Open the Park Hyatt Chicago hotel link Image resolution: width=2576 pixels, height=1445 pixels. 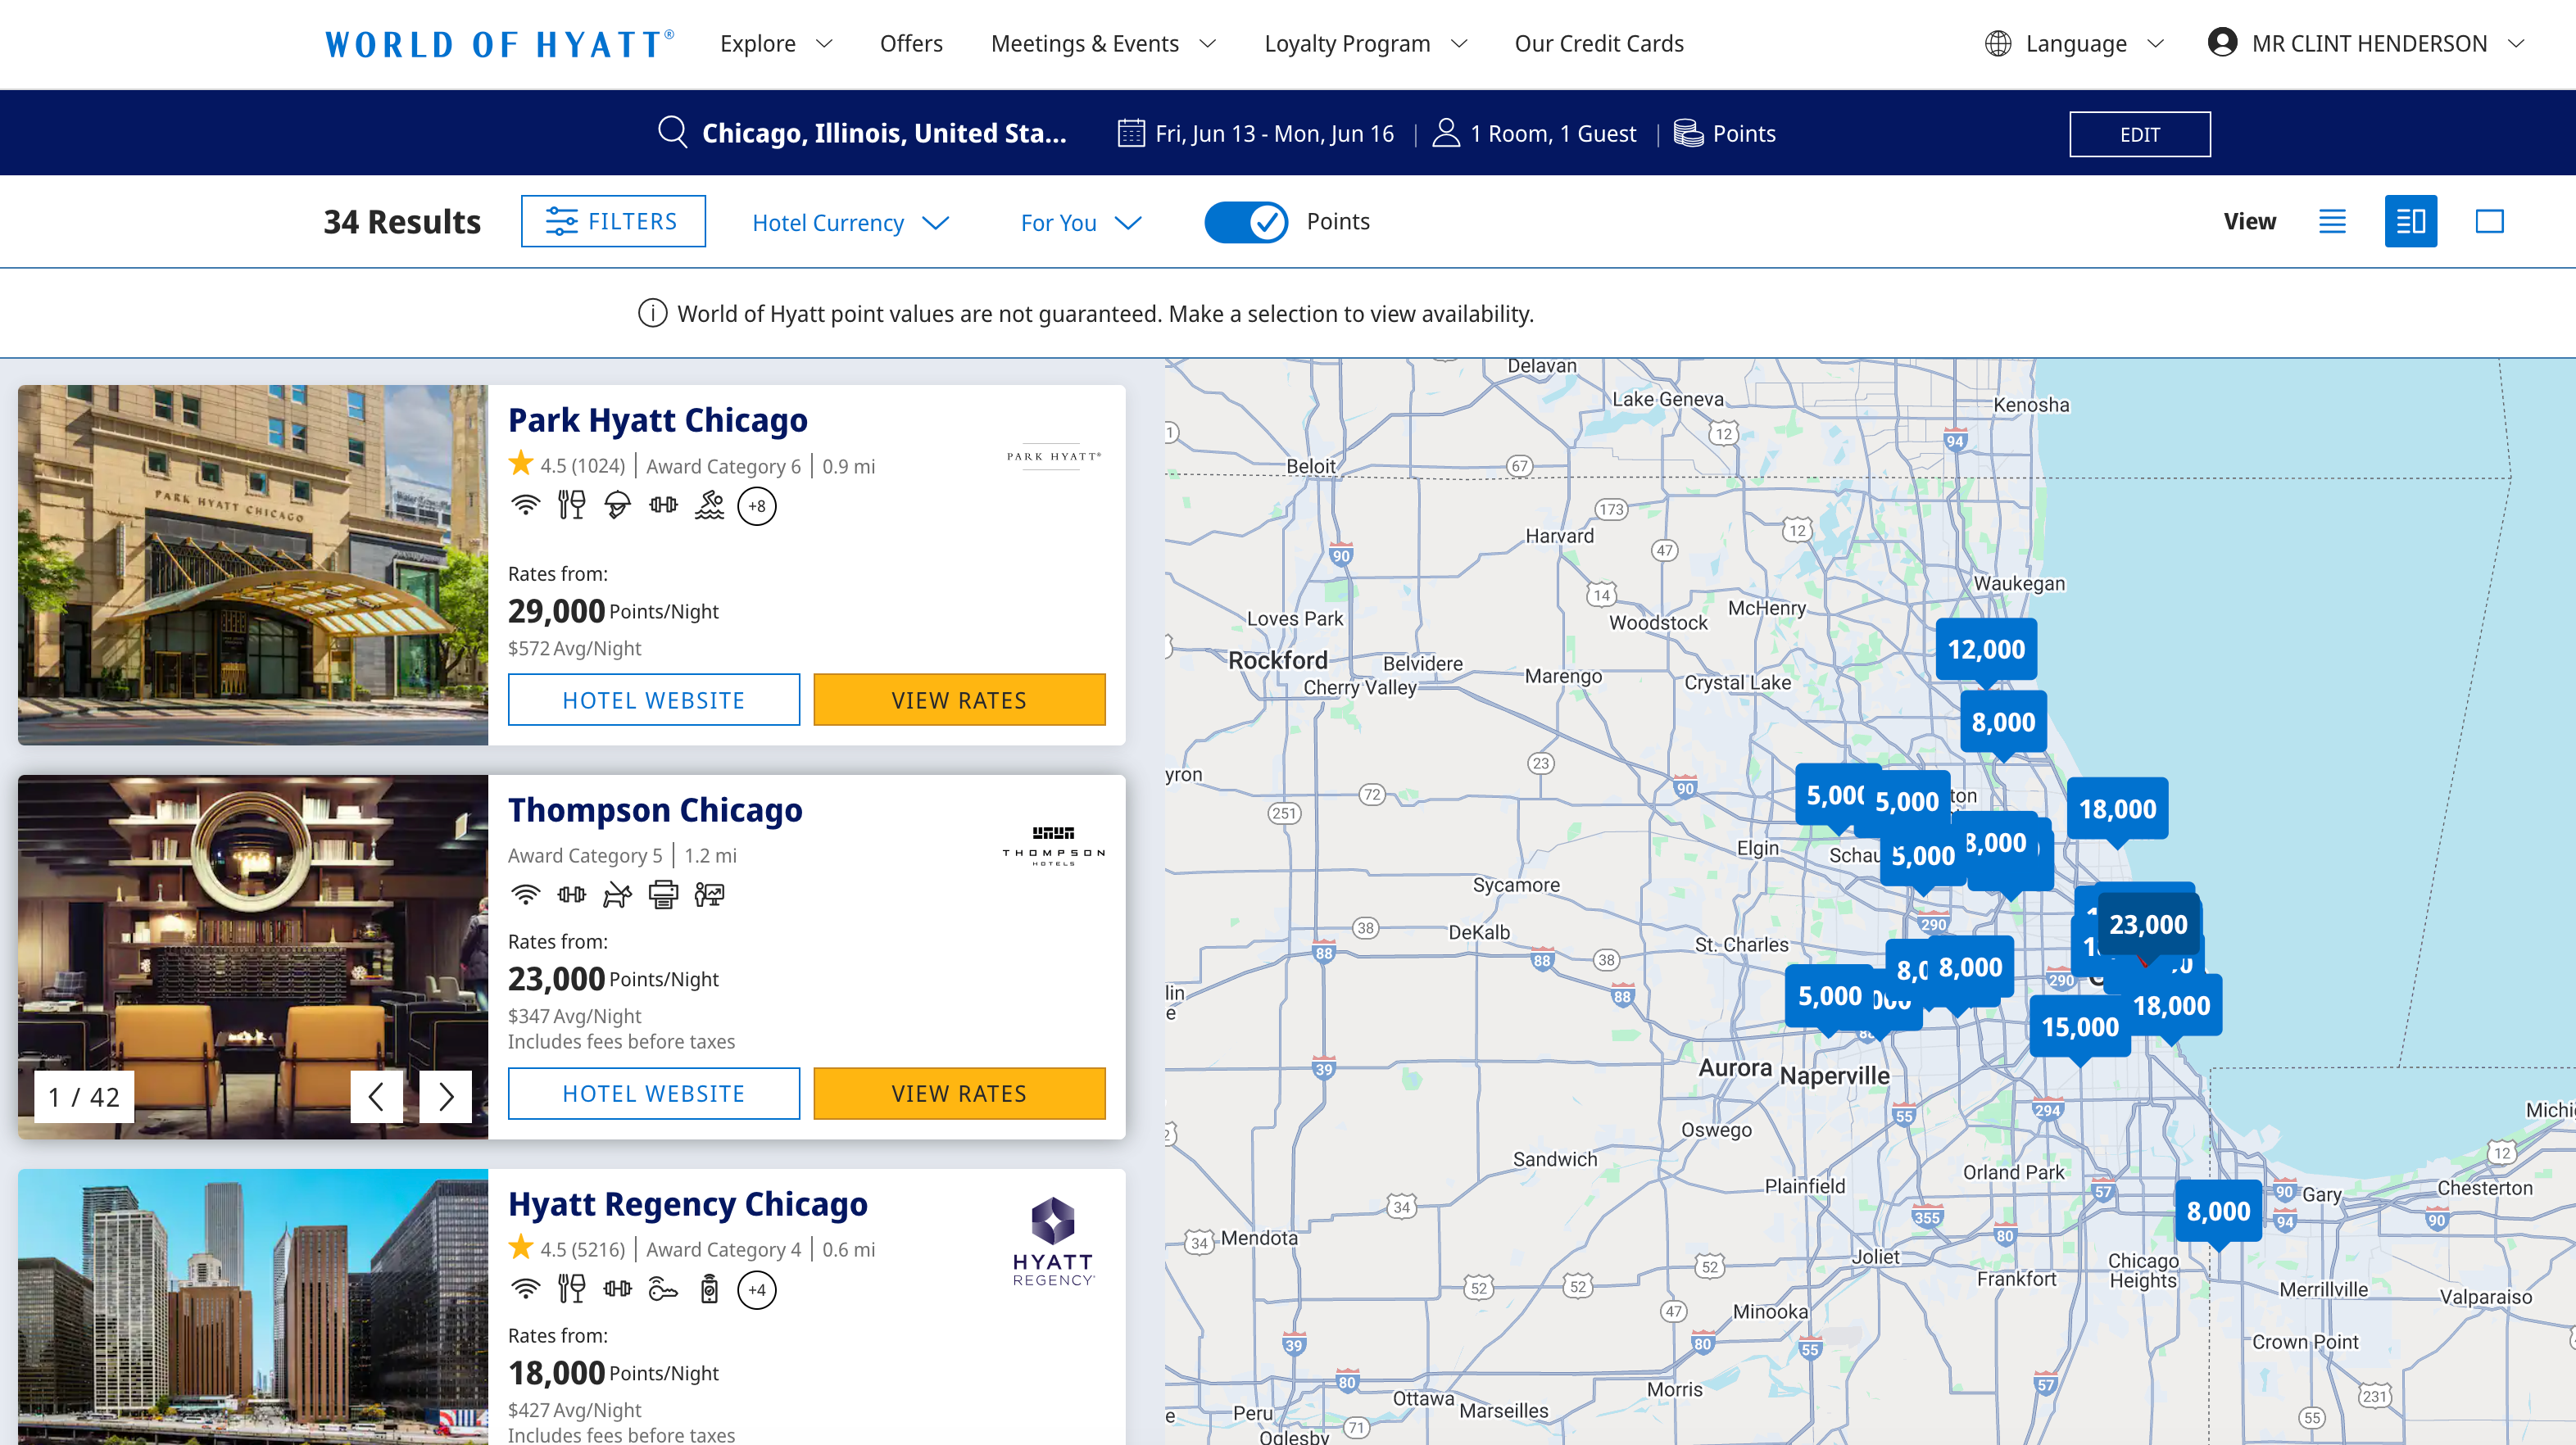pos(658,420)
